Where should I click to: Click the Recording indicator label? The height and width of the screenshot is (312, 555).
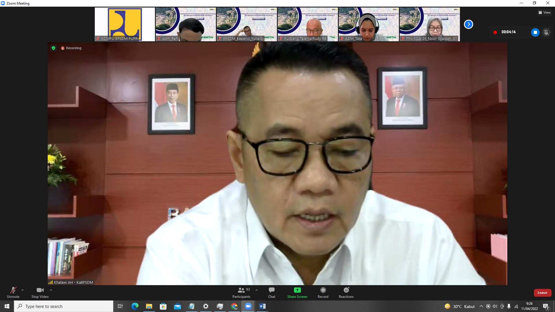71,48
